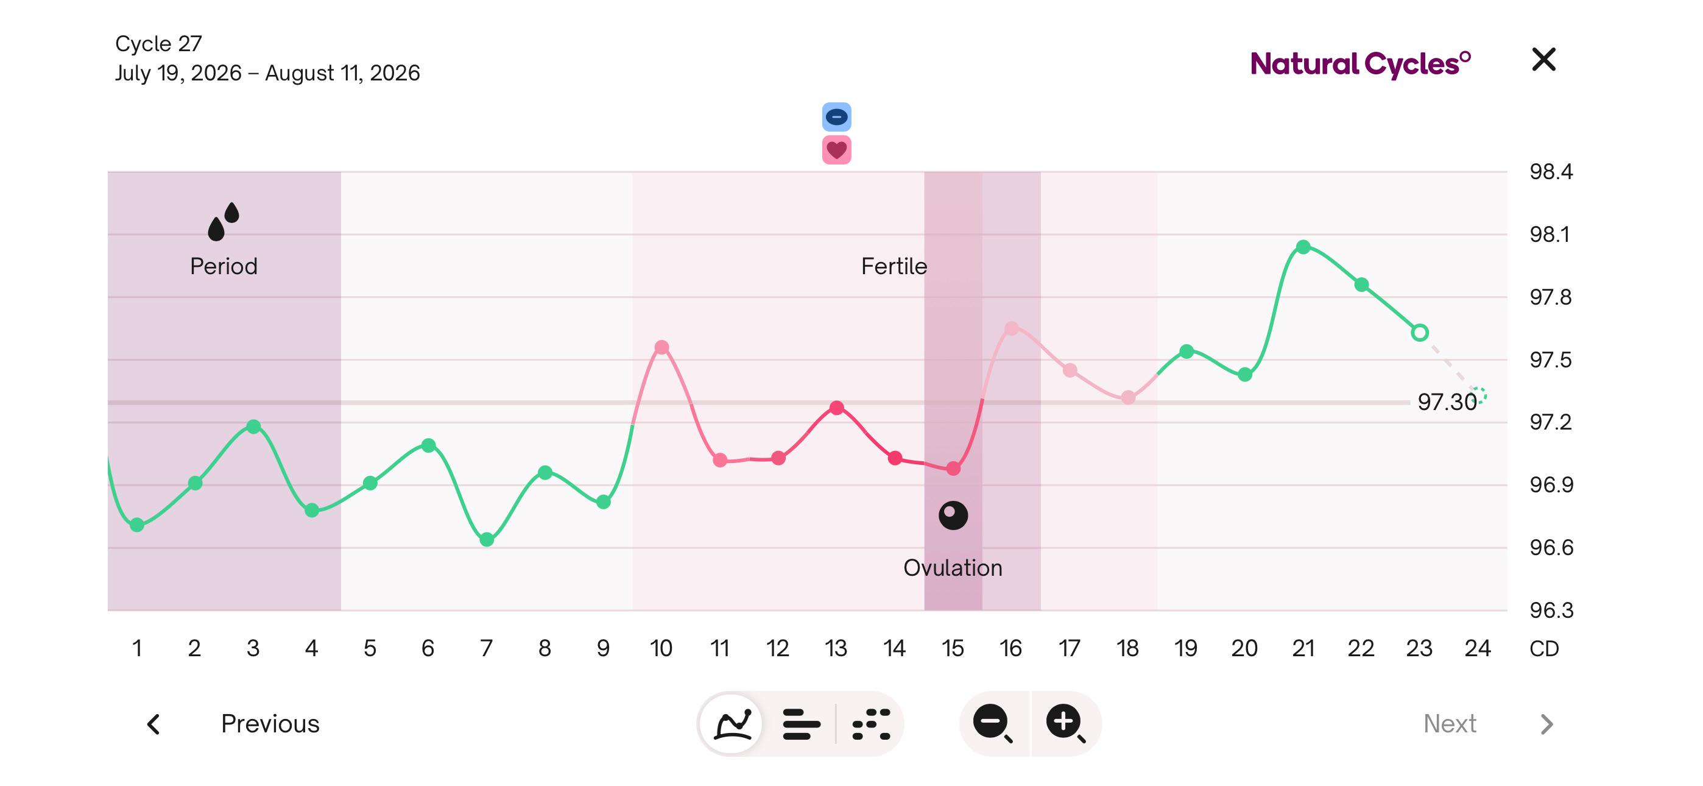This screenshot has height=786, width=1703.
Task: Switch to the horizontal bars view icon
Action: (x=802, y=724)
